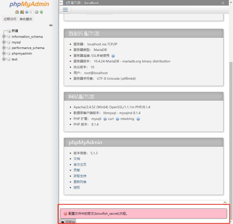
Task: Click the localhost via TCP/IP text
Action: [x=102, y=44]
